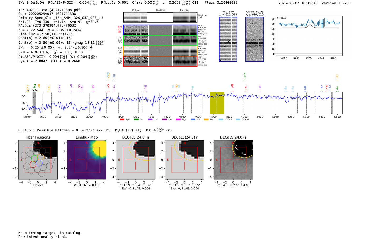Select the green fiber circle in Fiber Positions

pos(35,158)
